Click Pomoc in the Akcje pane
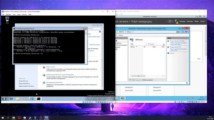This screenshot has width=214, height=120. 172,53
